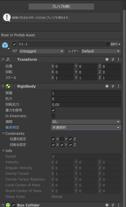This screenshot has width=126, height=207.
Task: Click the スケール Z field
Action: click(111, 78)
